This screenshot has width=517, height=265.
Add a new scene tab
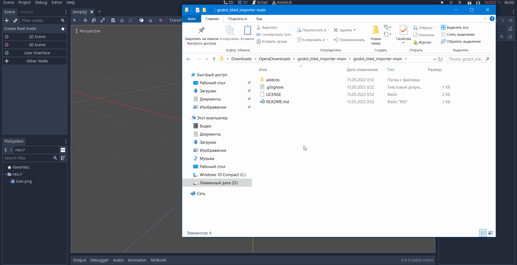(100, 12)
